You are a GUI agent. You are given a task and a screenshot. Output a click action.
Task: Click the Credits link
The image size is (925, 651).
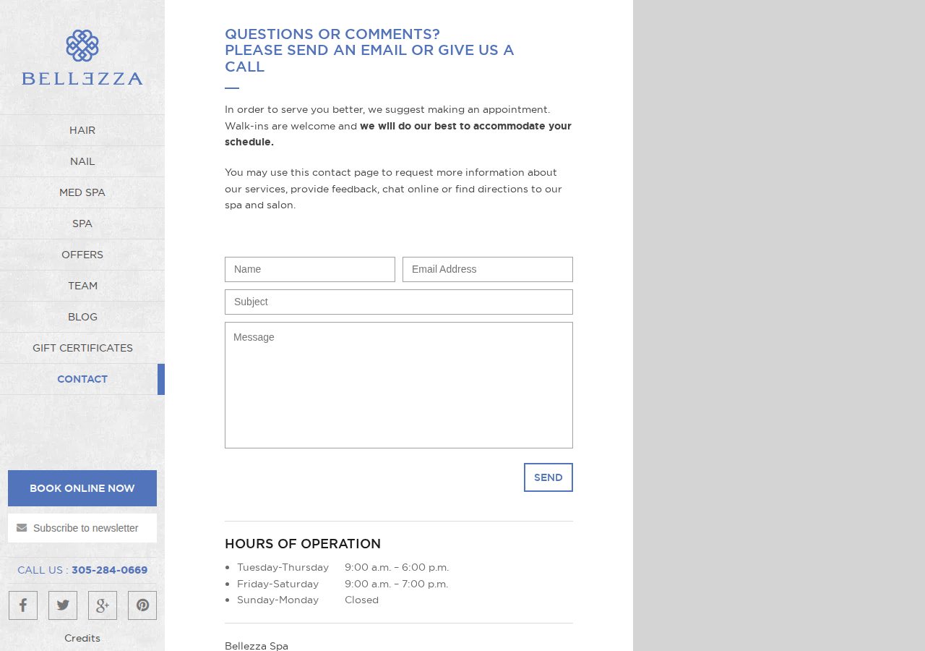(82, 638)
